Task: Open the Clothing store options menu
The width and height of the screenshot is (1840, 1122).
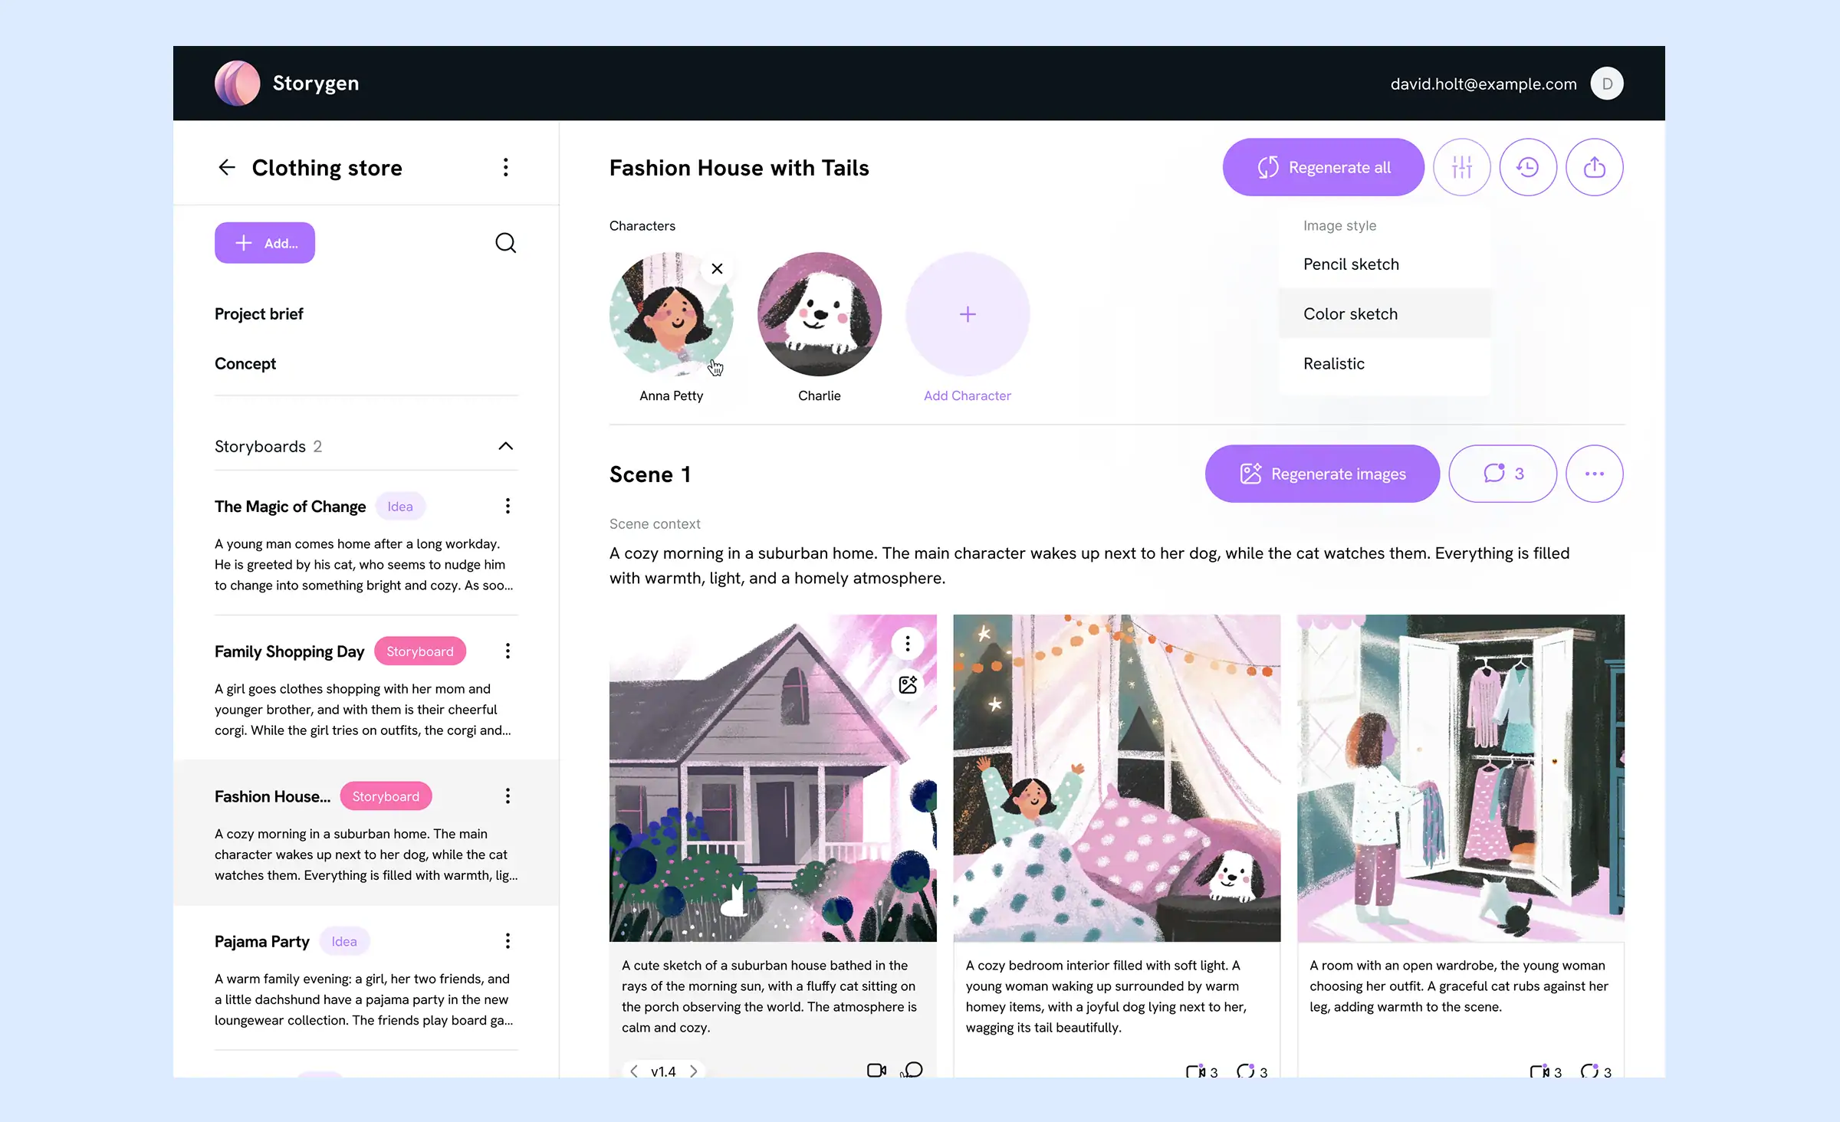Action: click(x=505, y=167)
